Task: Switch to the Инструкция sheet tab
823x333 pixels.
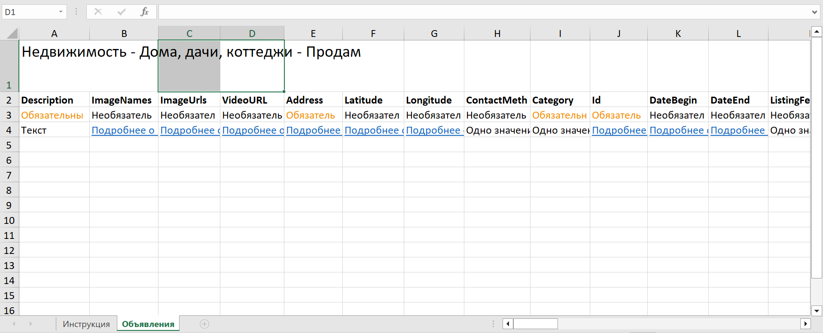Action: [86, 324]
